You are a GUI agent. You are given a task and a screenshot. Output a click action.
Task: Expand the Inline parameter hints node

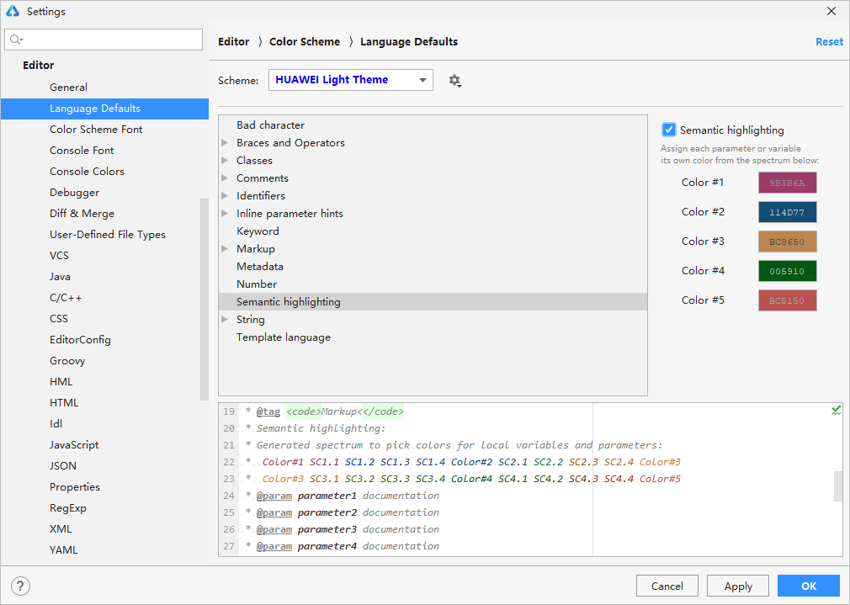[225, 214]
